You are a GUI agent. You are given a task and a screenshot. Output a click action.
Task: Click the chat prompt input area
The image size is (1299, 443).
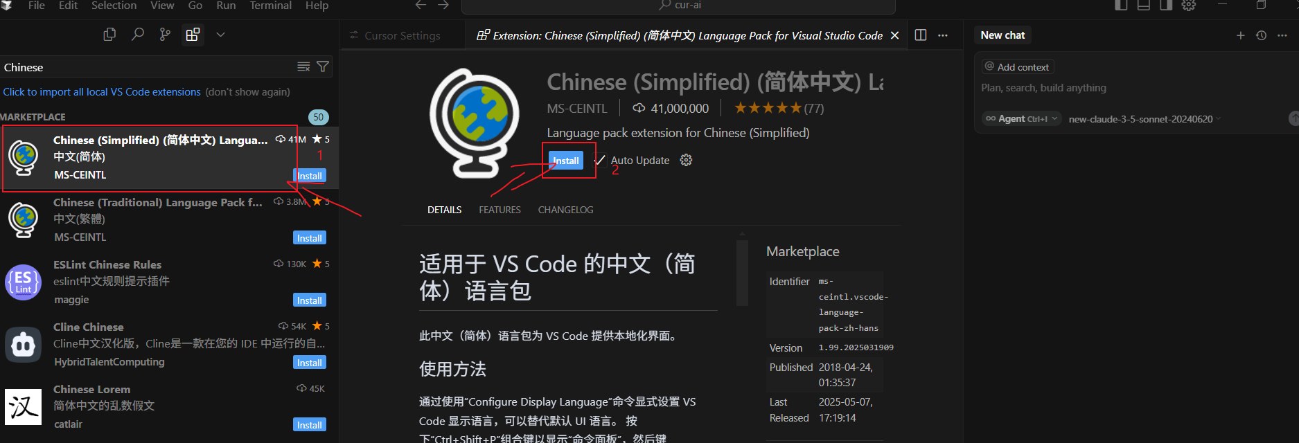coord(1136,88)
